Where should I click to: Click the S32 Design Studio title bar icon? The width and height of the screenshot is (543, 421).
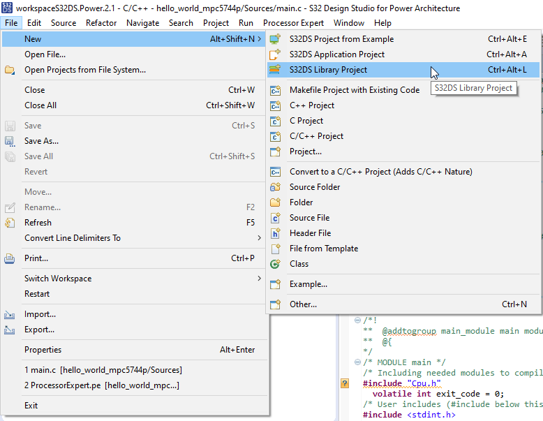point(7,8)
